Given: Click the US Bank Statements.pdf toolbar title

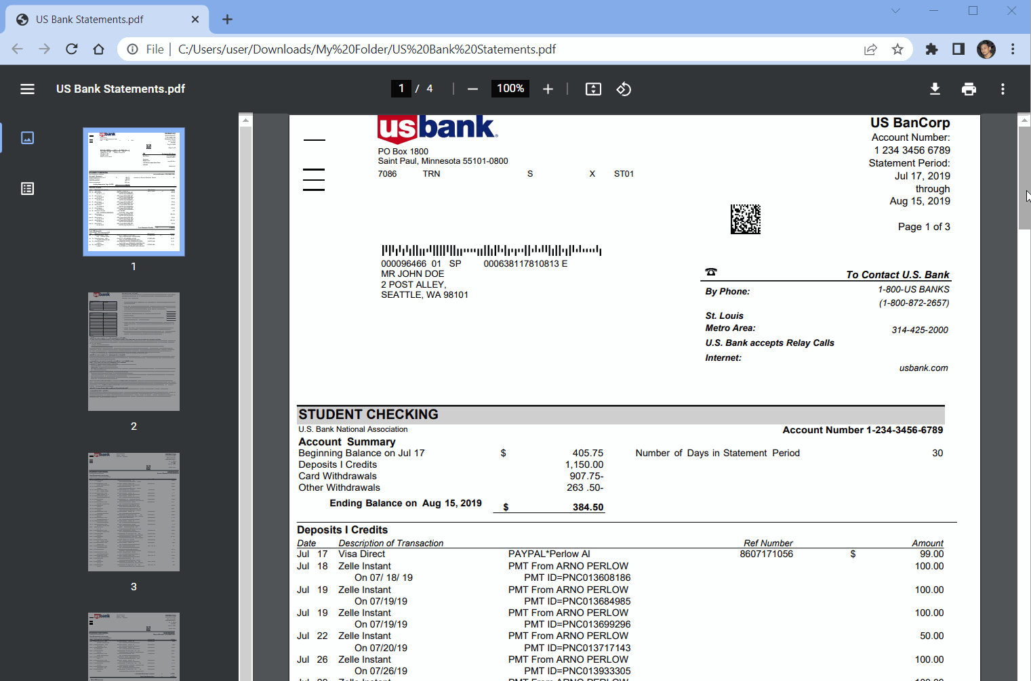Looking at the screenshot, I should tap(121, 89).
